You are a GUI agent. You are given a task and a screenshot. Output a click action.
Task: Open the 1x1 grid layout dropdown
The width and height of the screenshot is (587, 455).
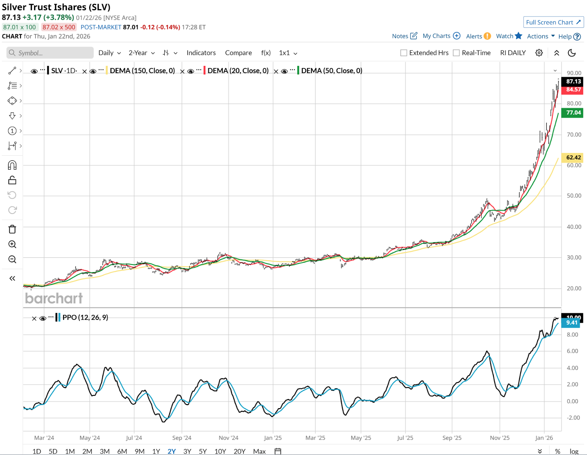click(288, 53)
